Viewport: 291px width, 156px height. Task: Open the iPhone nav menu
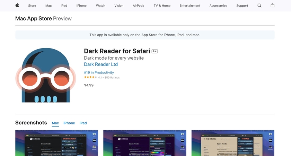[x=81, y=6]
